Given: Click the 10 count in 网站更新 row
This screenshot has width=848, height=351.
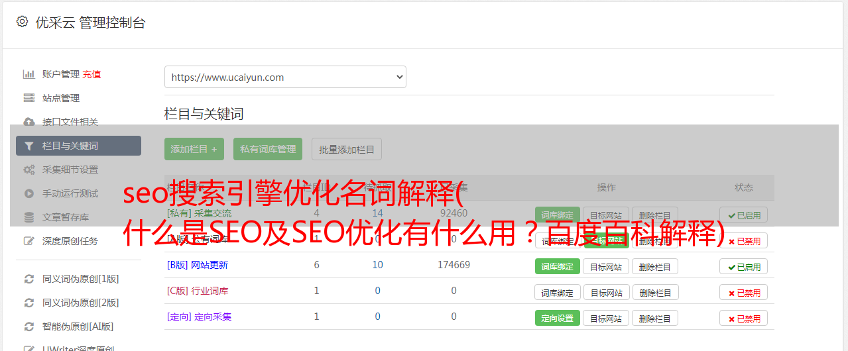Looking at the screenshot, I should click(378, 265).
